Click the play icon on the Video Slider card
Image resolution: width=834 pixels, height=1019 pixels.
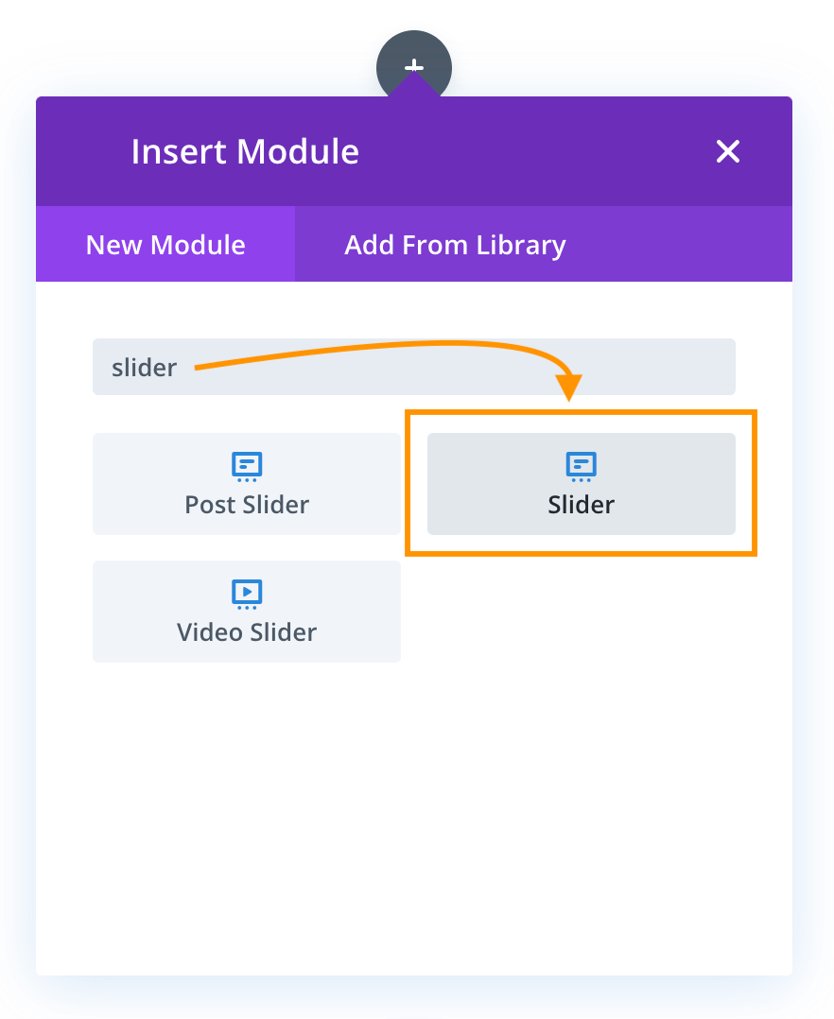pyautogui.click(x=246, y=594)
